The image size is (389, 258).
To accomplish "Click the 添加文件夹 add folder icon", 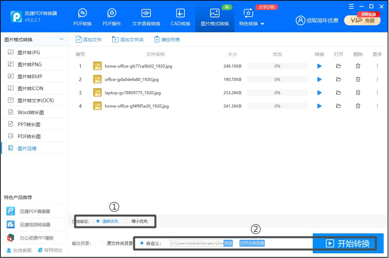I will point(115,40).
